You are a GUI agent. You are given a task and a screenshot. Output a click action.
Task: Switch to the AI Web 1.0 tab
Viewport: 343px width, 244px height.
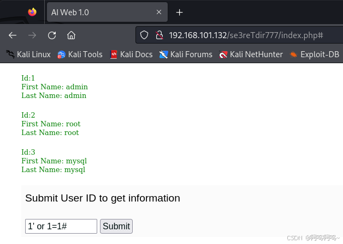(107, 12)
